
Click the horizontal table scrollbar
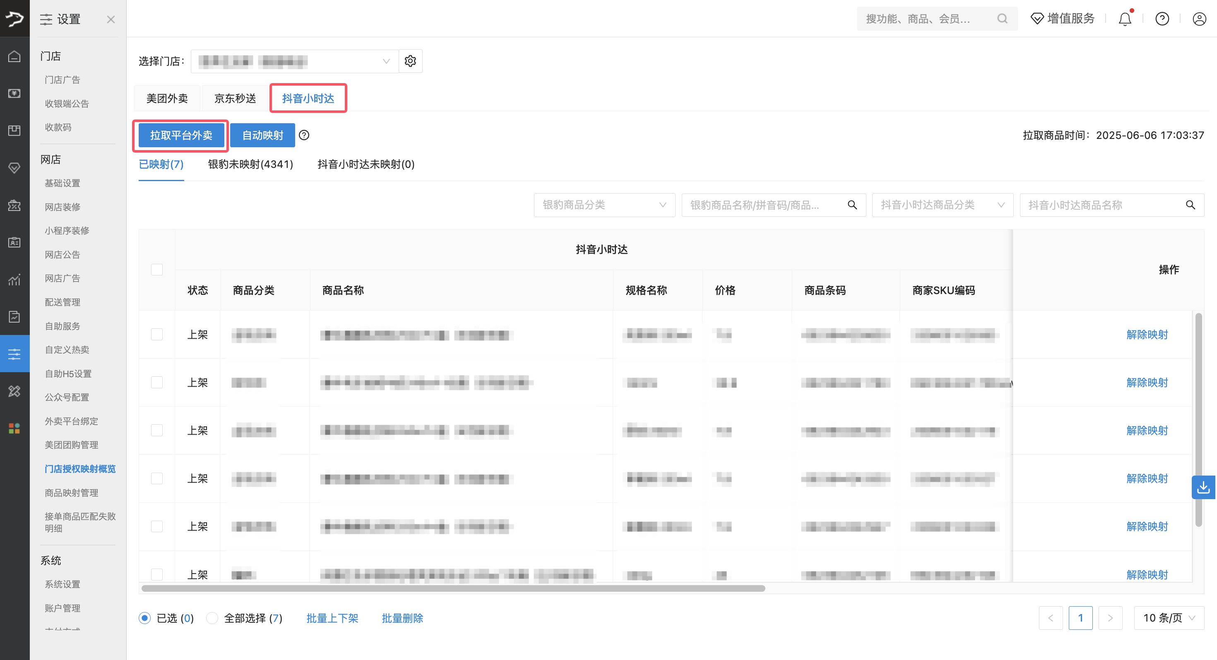[x=453, y=588]
